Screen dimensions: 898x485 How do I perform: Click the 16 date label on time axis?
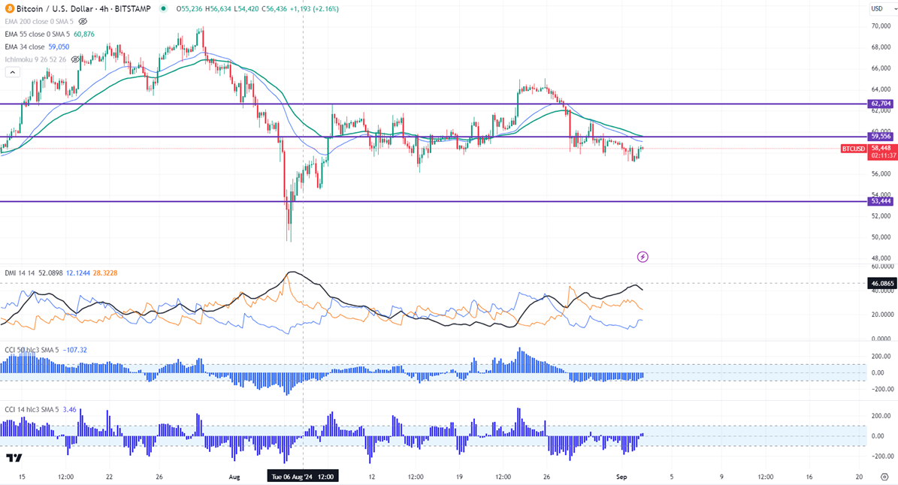[809, 477]
